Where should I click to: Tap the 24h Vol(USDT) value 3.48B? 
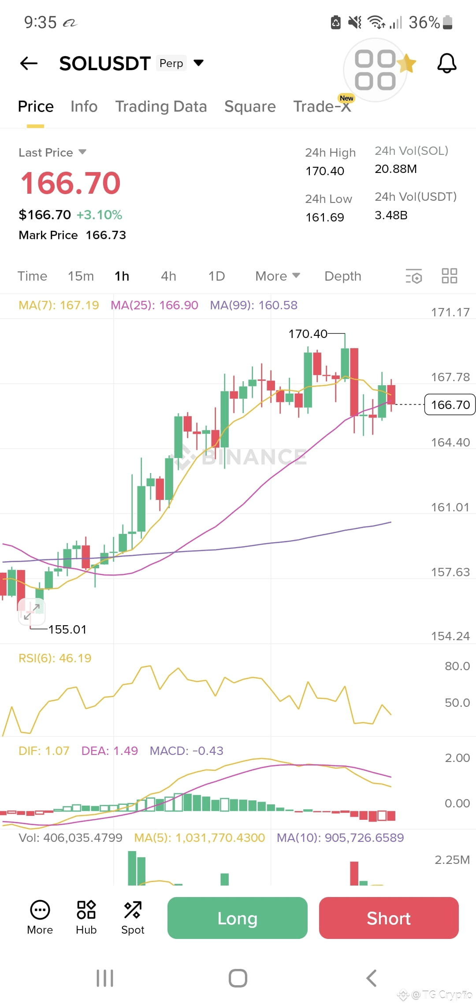coord(391,215)
